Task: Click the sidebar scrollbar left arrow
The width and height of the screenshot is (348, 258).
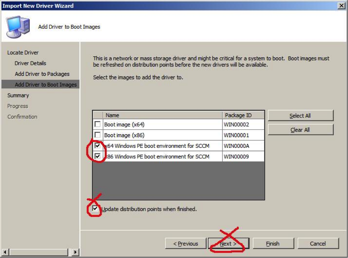Action: [x=5, y=252]
